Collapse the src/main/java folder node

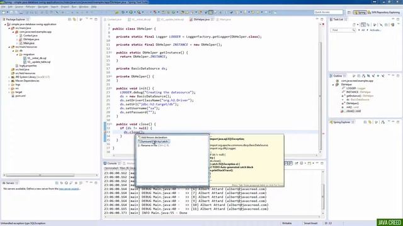pos(9,28)
